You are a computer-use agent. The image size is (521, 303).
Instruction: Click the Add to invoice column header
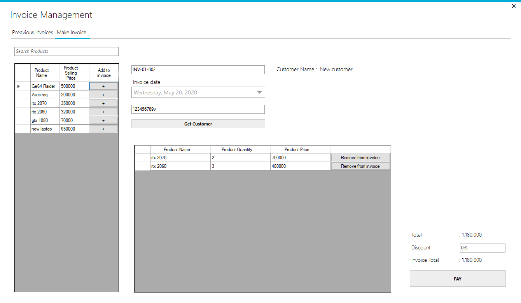coord(104,73)
